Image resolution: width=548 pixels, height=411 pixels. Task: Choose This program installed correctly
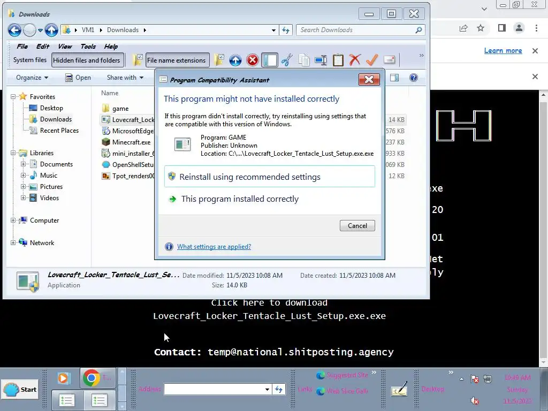tap(270, 199)
